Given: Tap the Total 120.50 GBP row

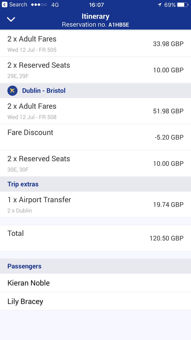Looking at the screenshot, I should pos(95,238).
